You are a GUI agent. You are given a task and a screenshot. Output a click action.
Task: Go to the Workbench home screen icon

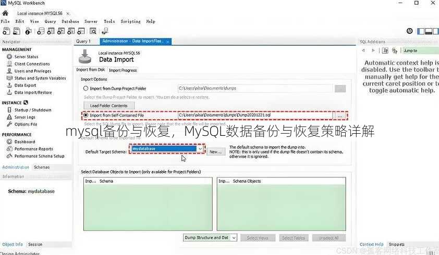[x=5, y=13]
